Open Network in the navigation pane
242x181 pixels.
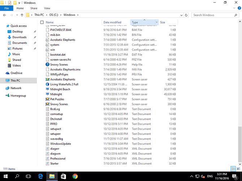click(x=16, y=88)
